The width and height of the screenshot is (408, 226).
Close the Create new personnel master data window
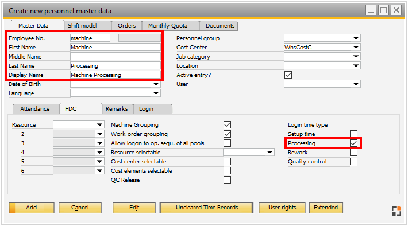click(x=396, y=10)
